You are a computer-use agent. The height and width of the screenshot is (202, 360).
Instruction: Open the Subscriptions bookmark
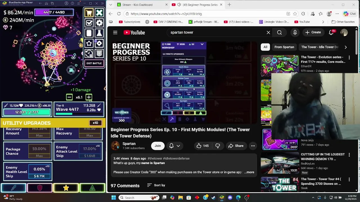(130, 22)
